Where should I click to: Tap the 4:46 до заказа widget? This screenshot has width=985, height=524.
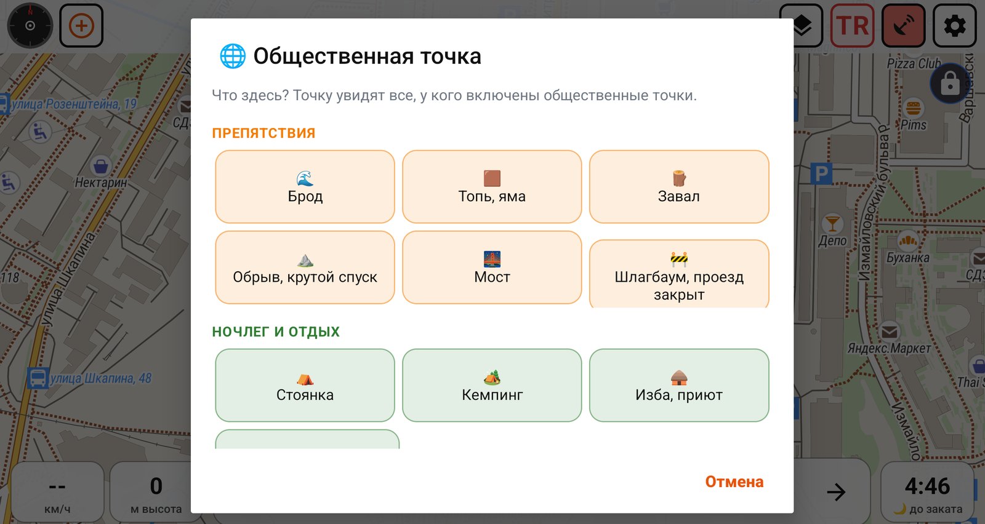click(927, 493)
